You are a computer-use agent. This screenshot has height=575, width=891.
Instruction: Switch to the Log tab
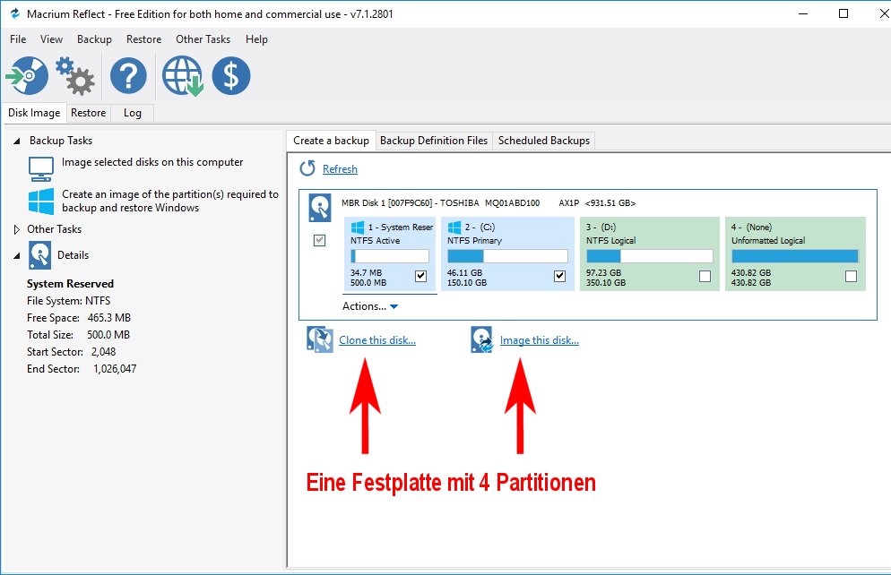pos(132,112)
